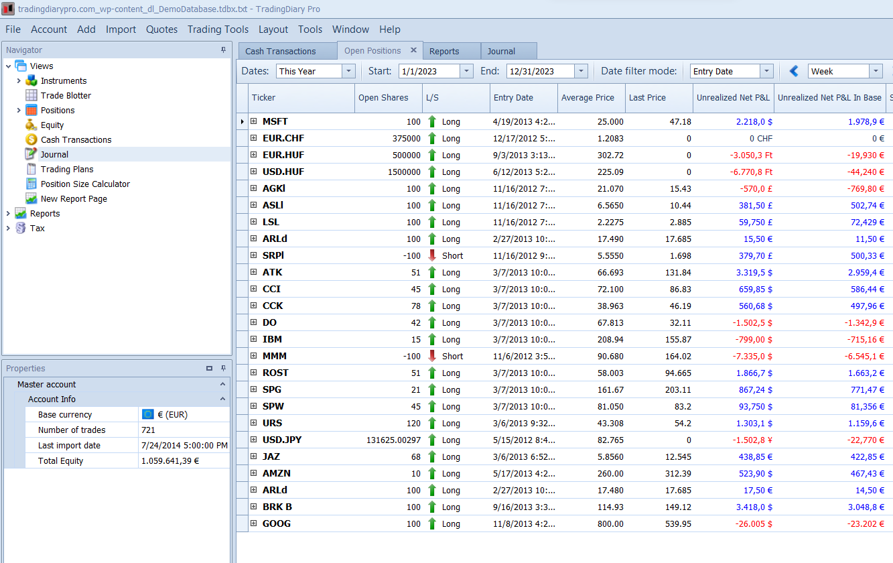Expand the Instruments tree node
The height and width of the screenshot is (563, 893).
tap(19, 80)
